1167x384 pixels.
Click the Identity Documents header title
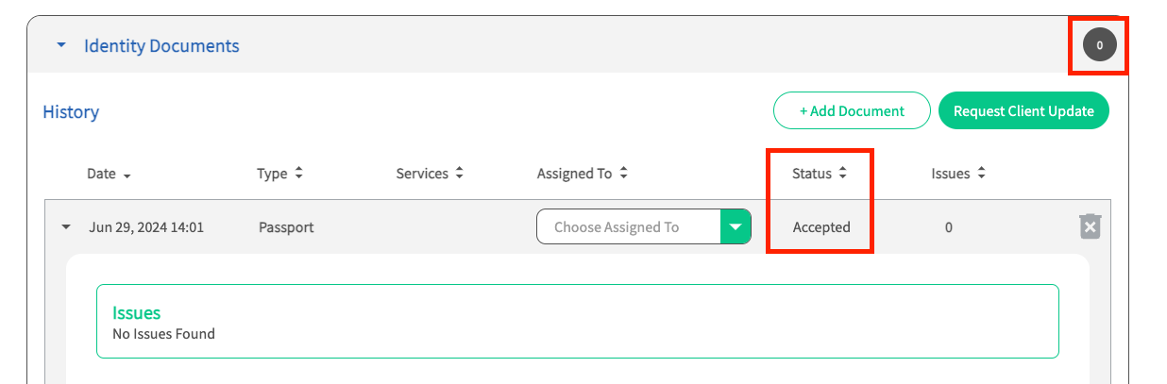coord(161,45)
